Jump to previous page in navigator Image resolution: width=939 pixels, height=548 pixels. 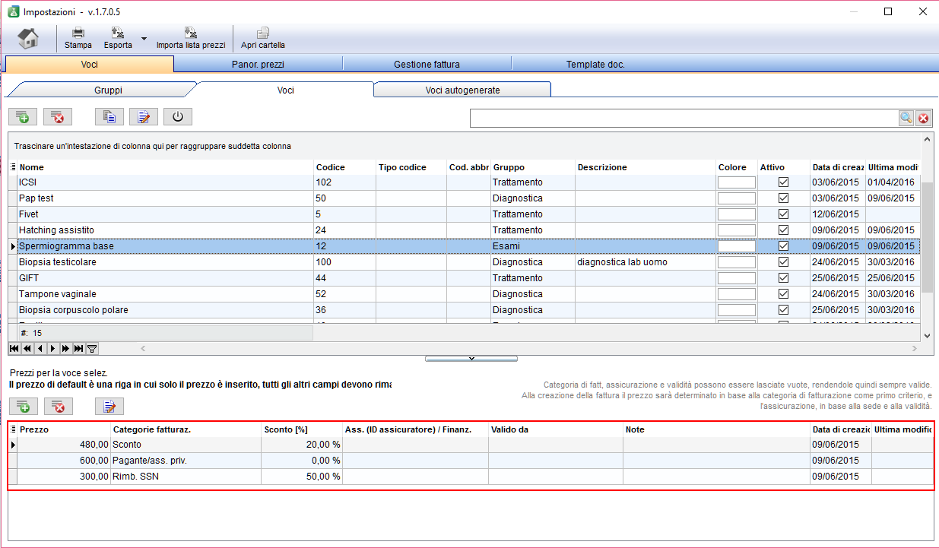27,348
